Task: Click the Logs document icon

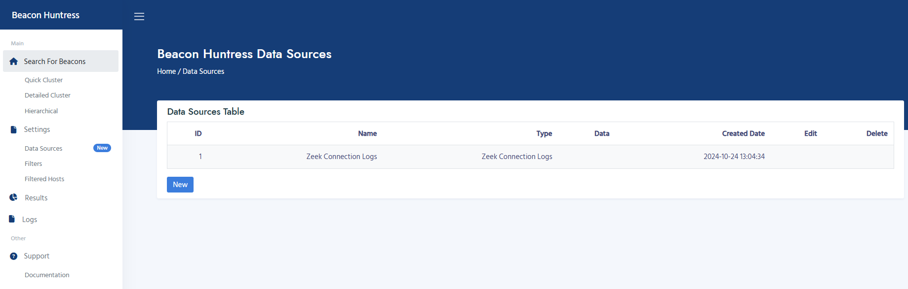Action: 12,219
